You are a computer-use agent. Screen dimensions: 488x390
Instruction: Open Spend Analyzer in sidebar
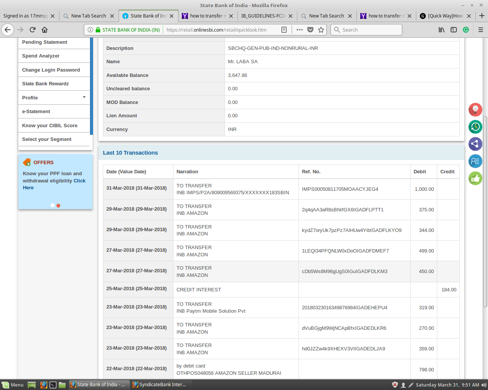(41, 56)
